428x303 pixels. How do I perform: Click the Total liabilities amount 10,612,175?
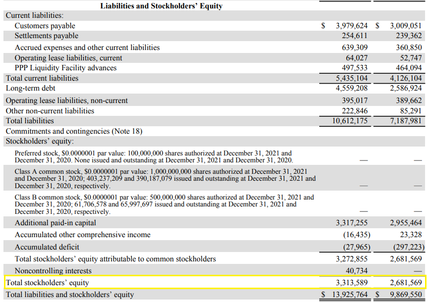point(349,121)
